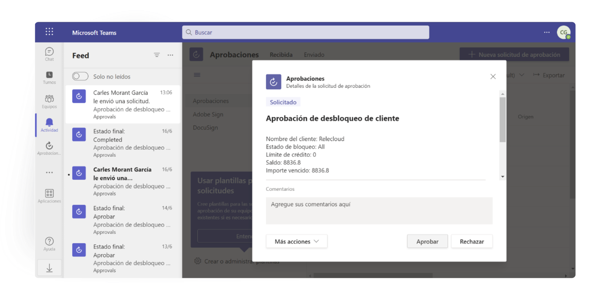Open the Aplicaciones store icon
The image size is (612, 308).
pos(49,196)
